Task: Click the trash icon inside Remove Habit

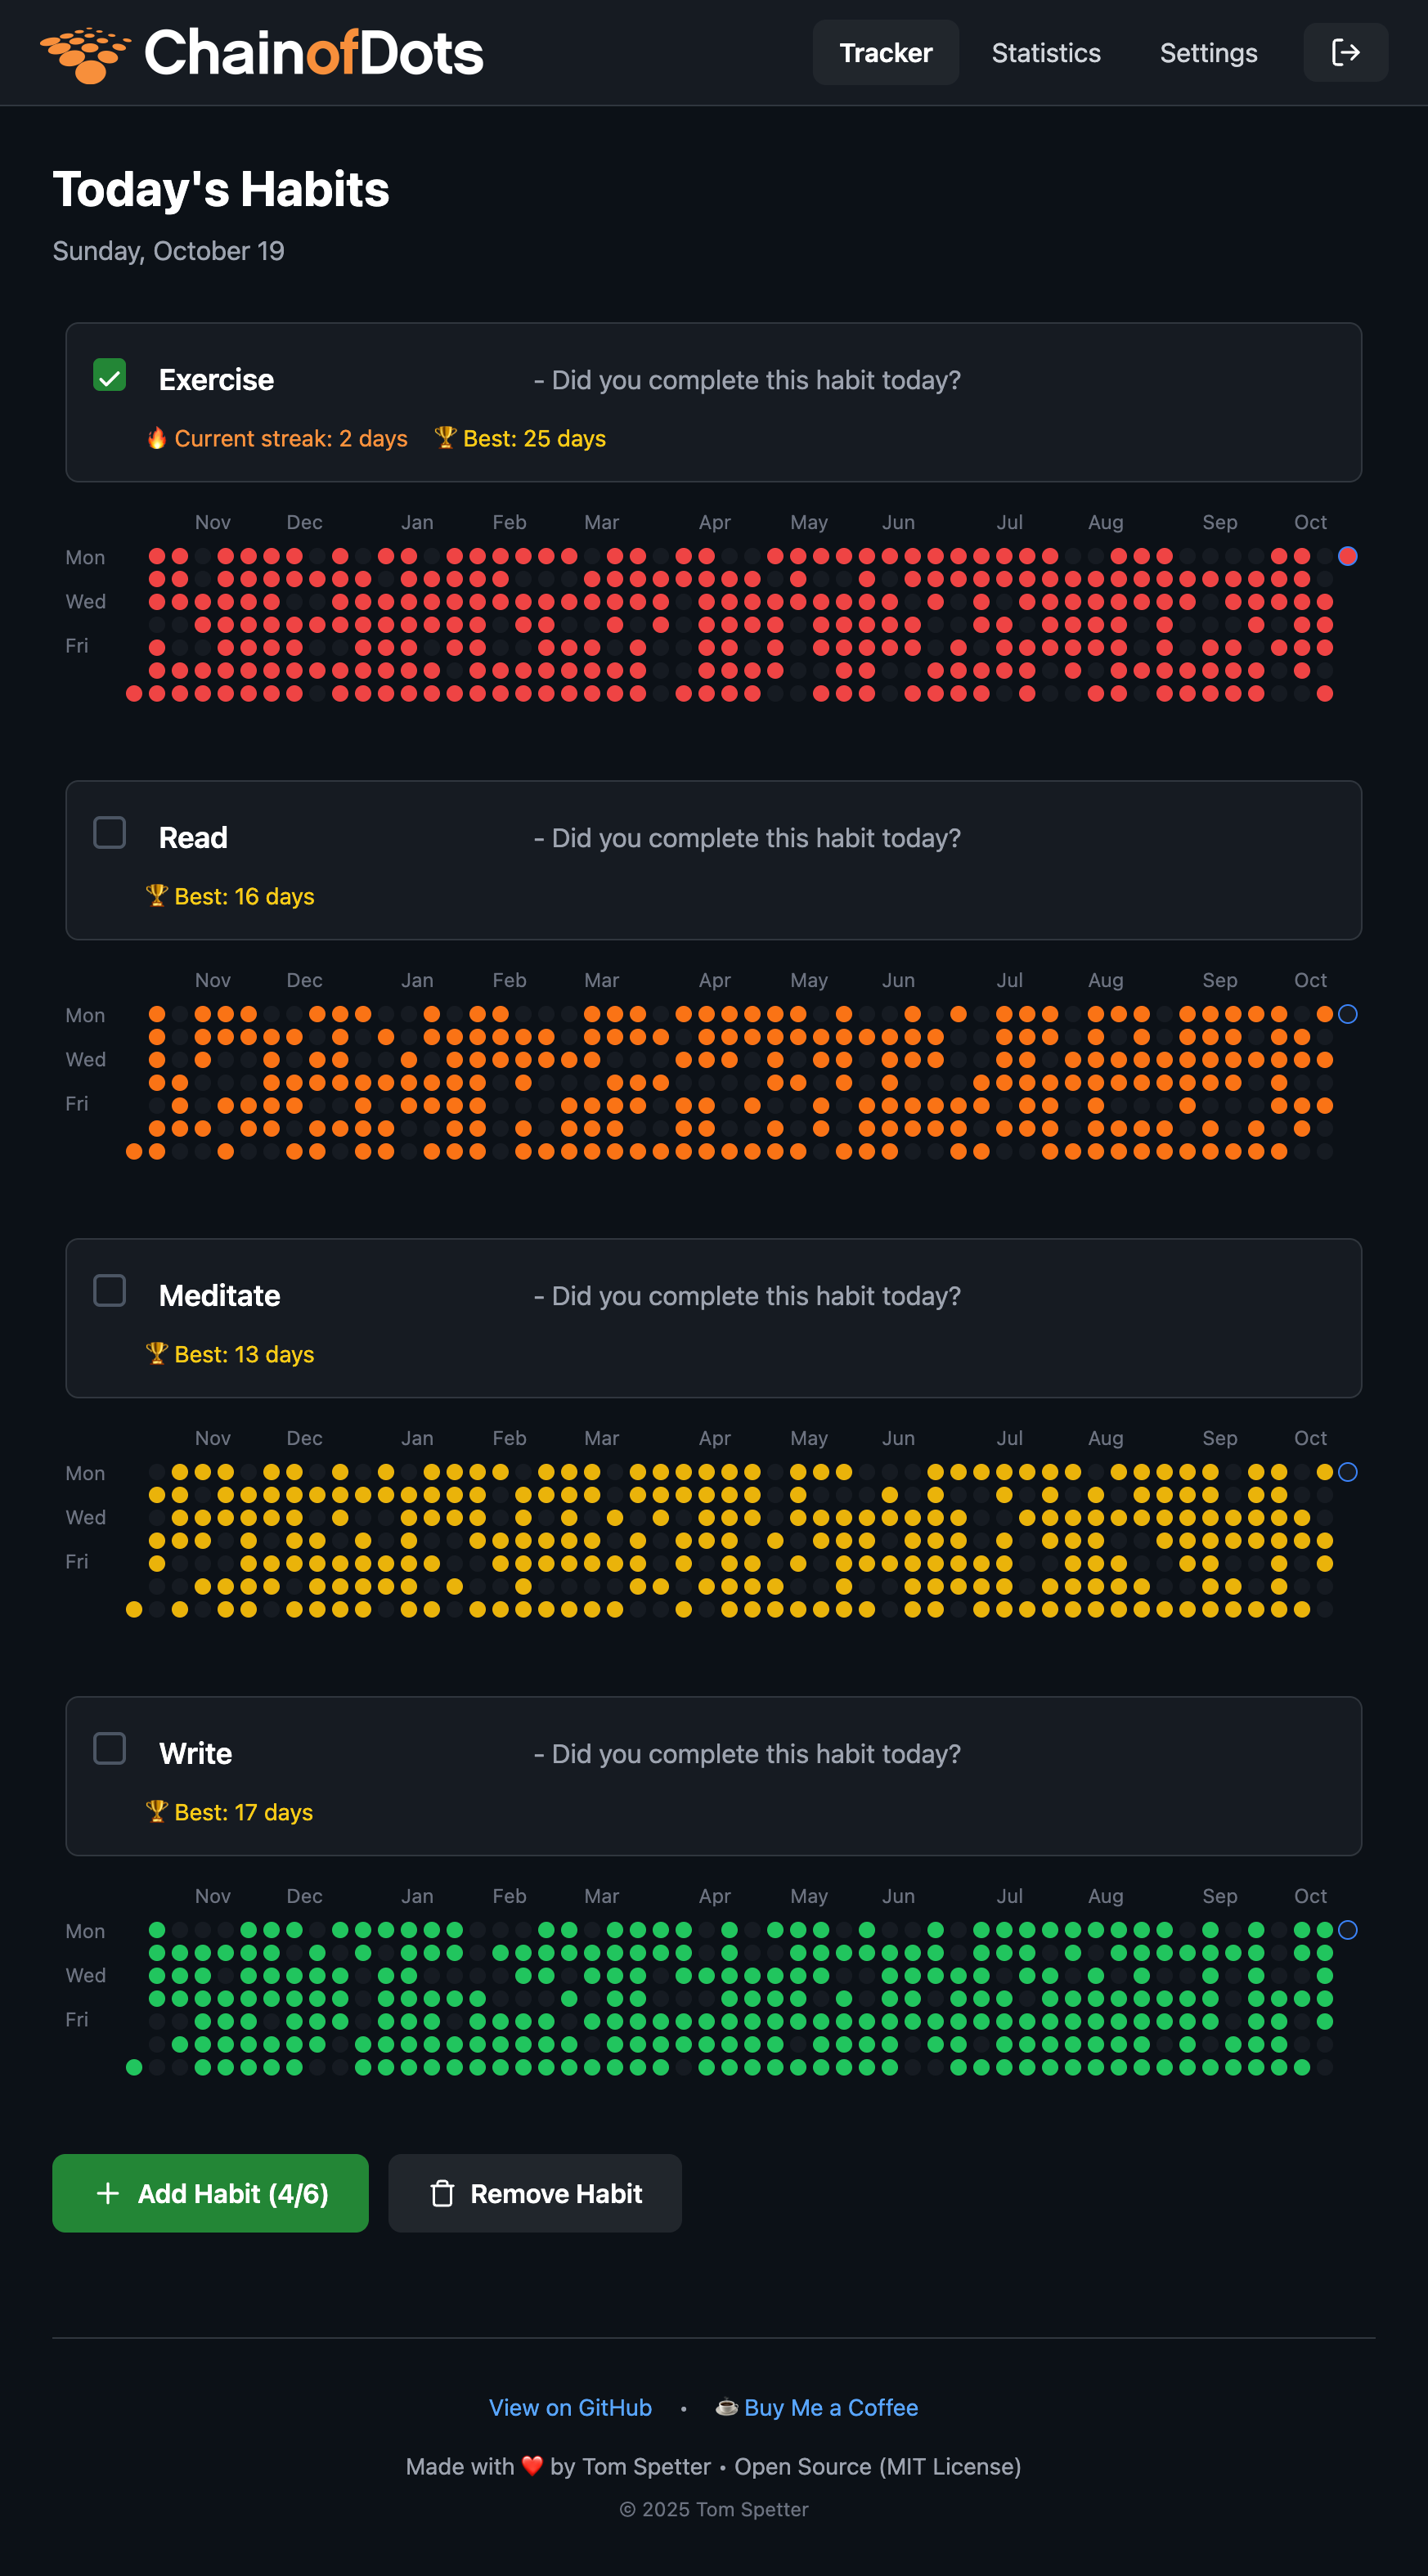Action: click(x=443, y=2193)
